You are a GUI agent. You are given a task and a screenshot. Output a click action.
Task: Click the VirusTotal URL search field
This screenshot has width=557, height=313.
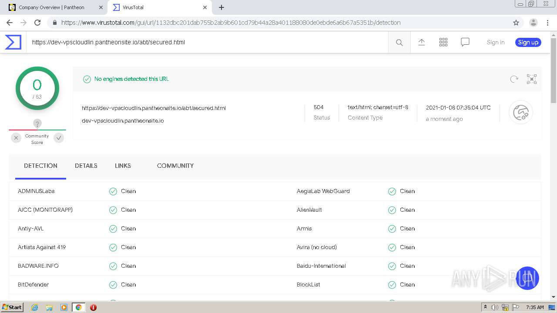coord(207,42)
